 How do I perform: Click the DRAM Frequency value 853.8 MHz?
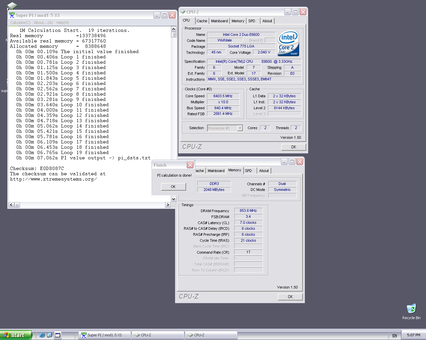pos(248,211)
